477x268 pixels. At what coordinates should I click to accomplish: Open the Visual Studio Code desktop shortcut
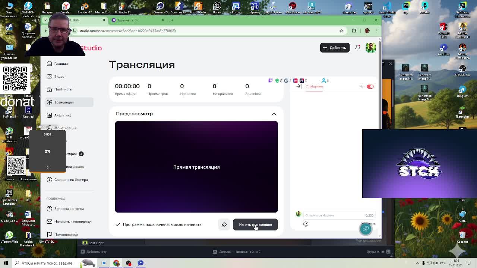point(387,9)
